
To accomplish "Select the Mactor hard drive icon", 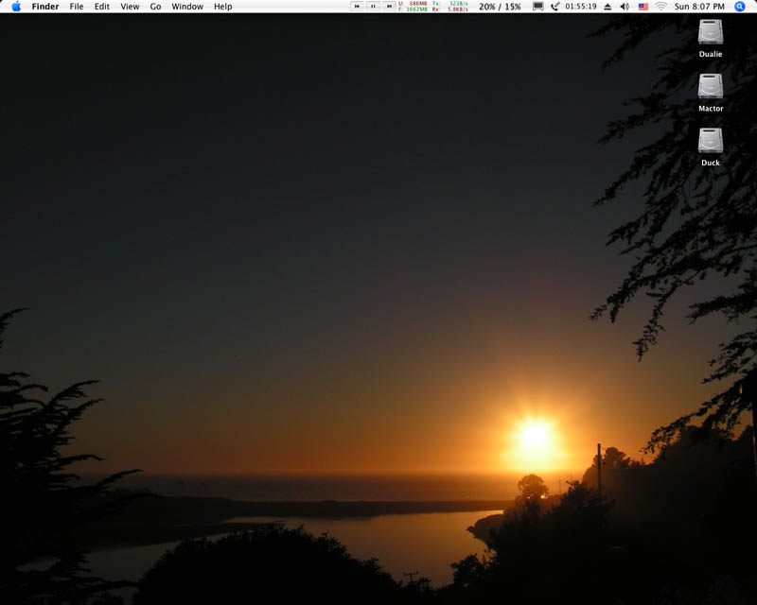I will pyautogui.click(x=711, y=86).
